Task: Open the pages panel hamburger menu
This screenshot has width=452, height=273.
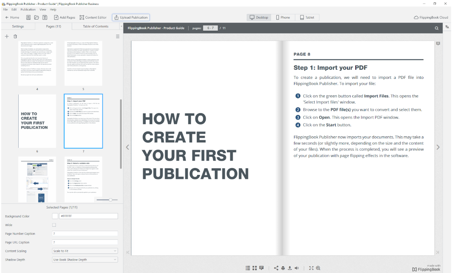Action: (x=118, y=36)
